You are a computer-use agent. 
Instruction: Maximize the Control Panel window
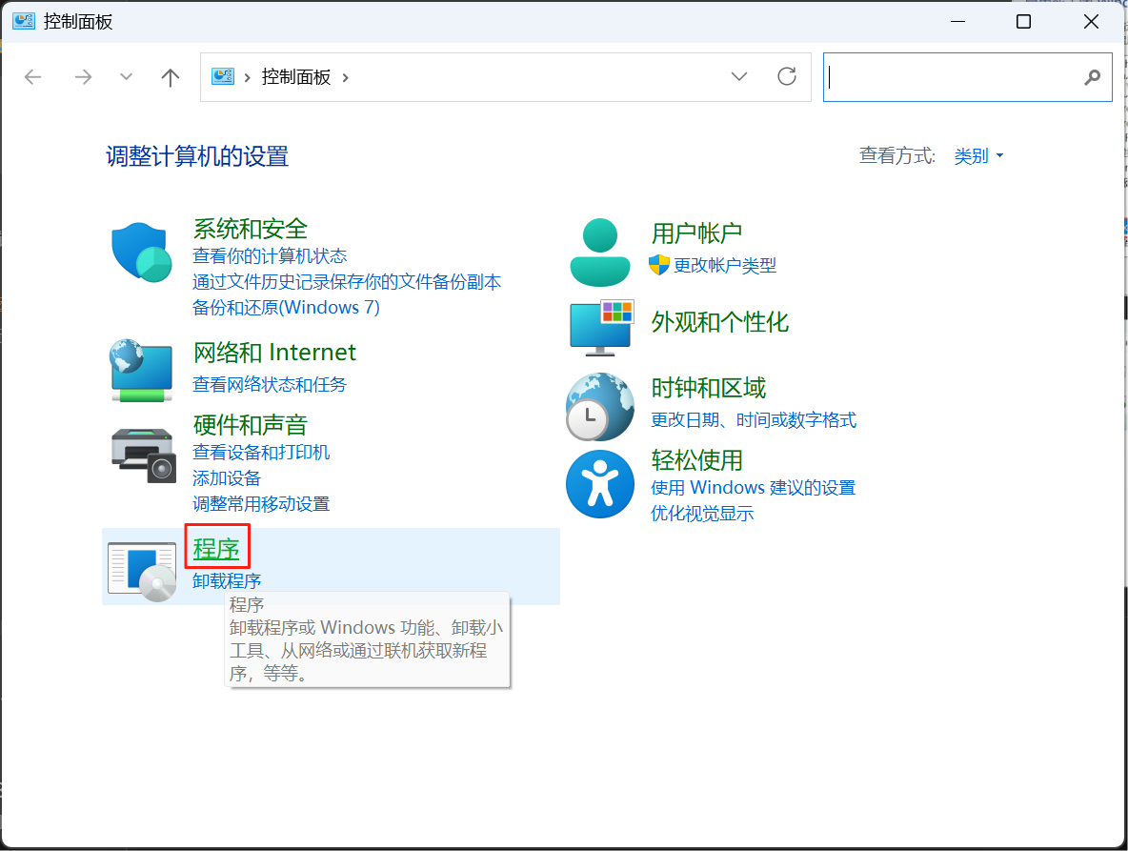point(1023,22)
